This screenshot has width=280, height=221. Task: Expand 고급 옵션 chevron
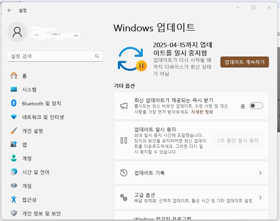[260, 198]
